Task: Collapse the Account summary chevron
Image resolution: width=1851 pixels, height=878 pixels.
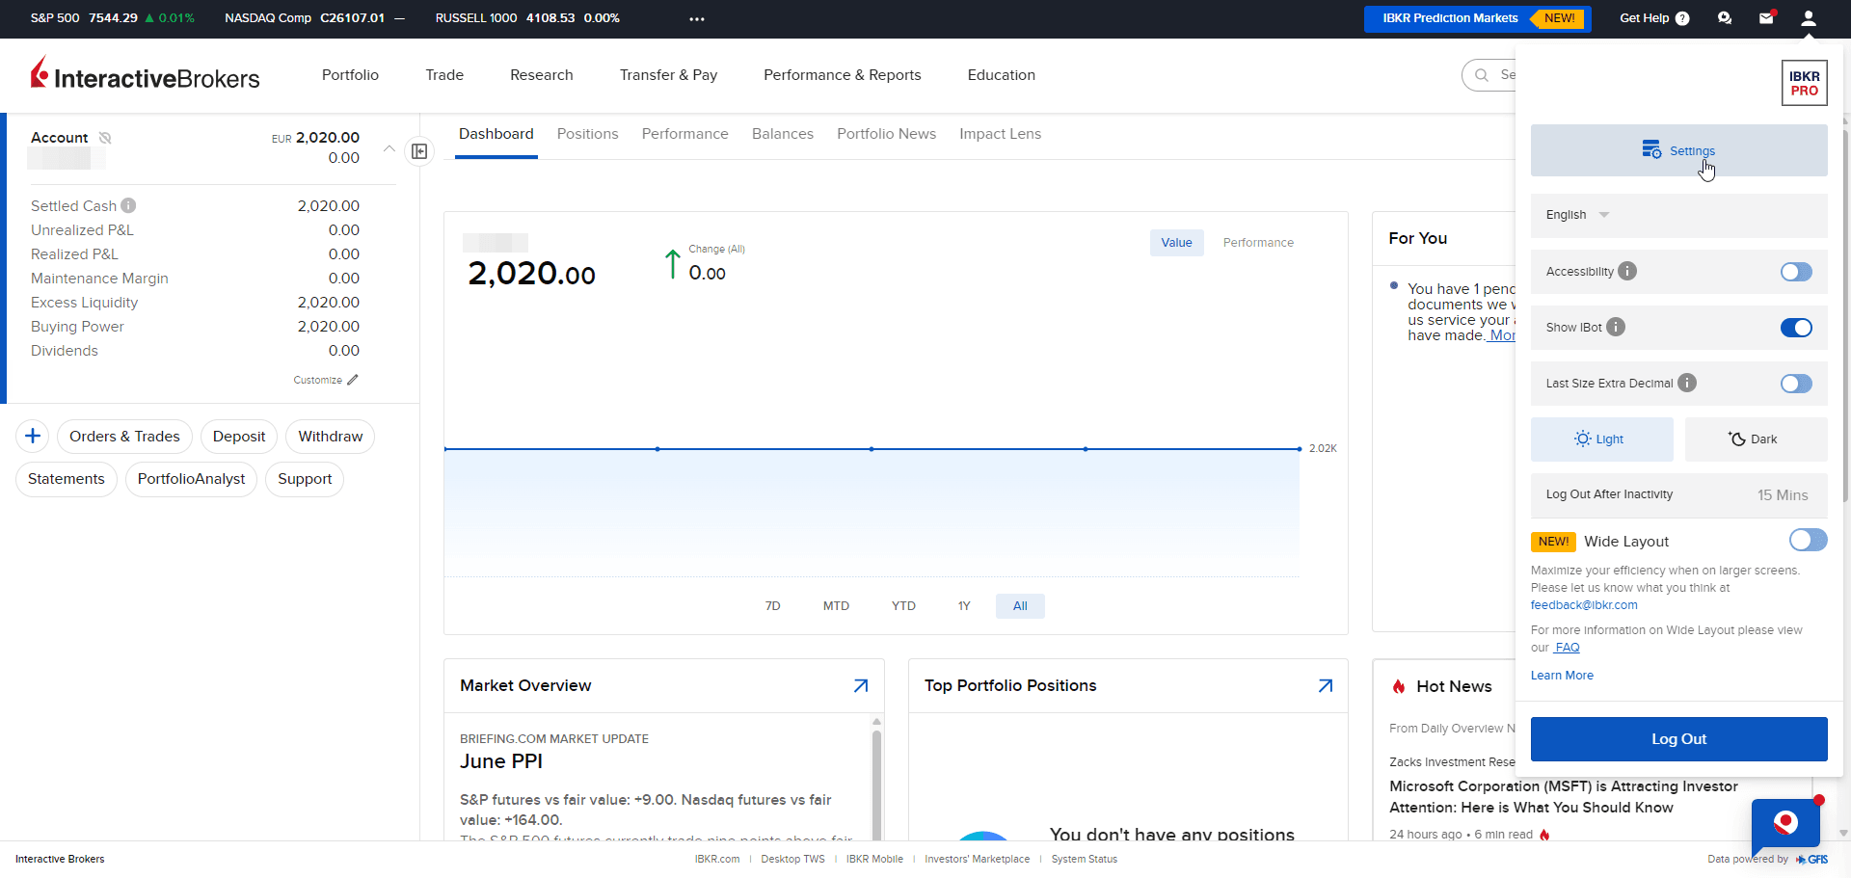Action: tap(389, 148)
